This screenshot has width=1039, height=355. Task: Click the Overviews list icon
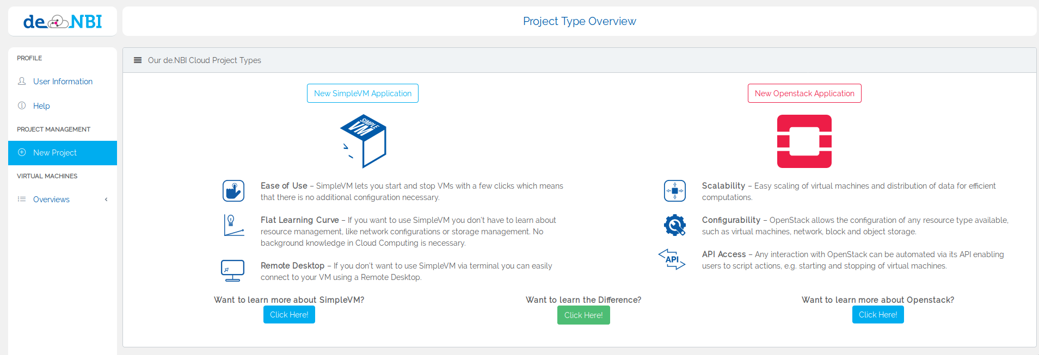tap(22, 199)
